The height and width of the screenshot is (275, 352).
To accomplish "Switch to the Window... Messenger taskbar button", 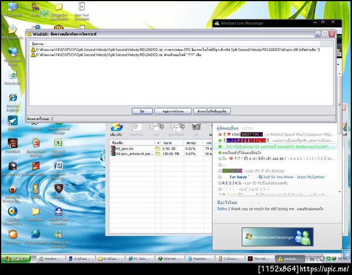I will coord(50,259).
